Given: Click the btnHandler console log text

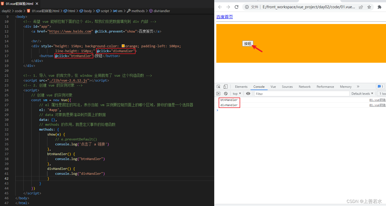Looking at the screenshot, I should (229, 100).
